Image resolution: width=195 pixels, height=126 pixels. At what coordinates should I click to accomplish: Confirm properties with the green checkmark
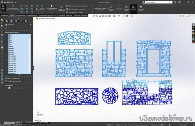point(6,28)
